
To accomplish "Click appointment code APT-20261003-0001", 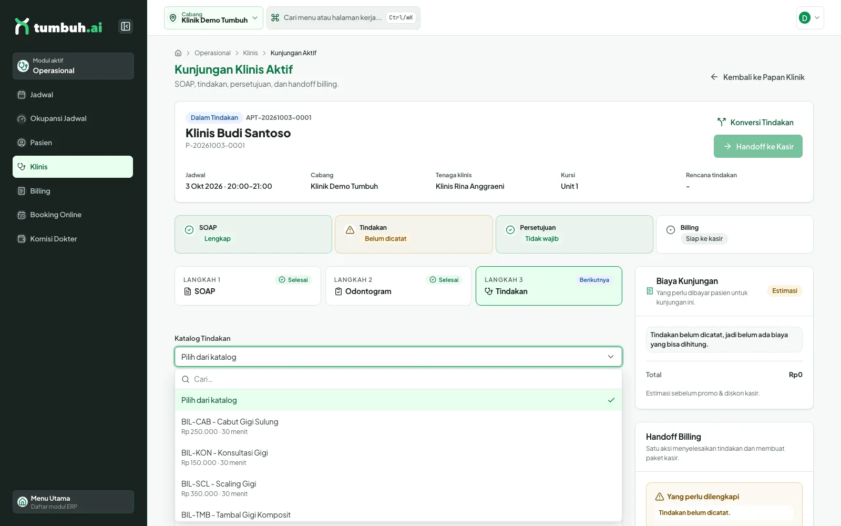I will click(279, 118).
